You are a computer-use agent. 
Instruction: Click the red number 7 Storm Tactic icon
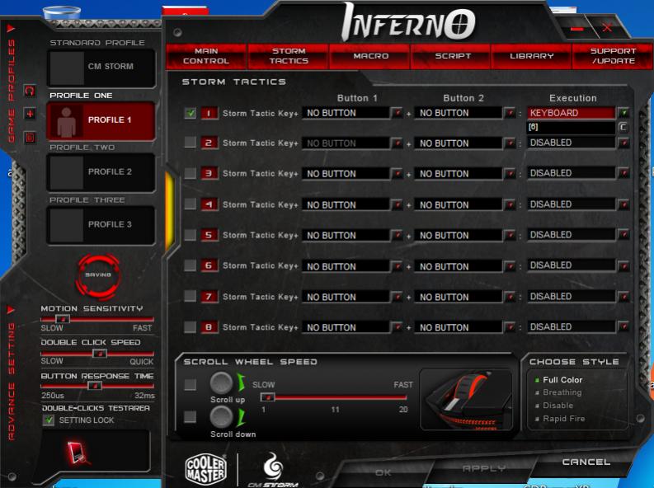(209, 296)
